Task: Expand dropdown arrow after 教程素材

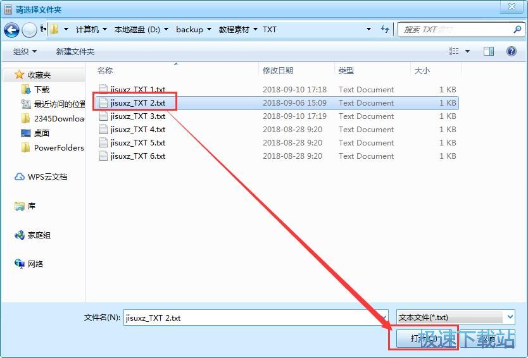Action: click(255, 29)
